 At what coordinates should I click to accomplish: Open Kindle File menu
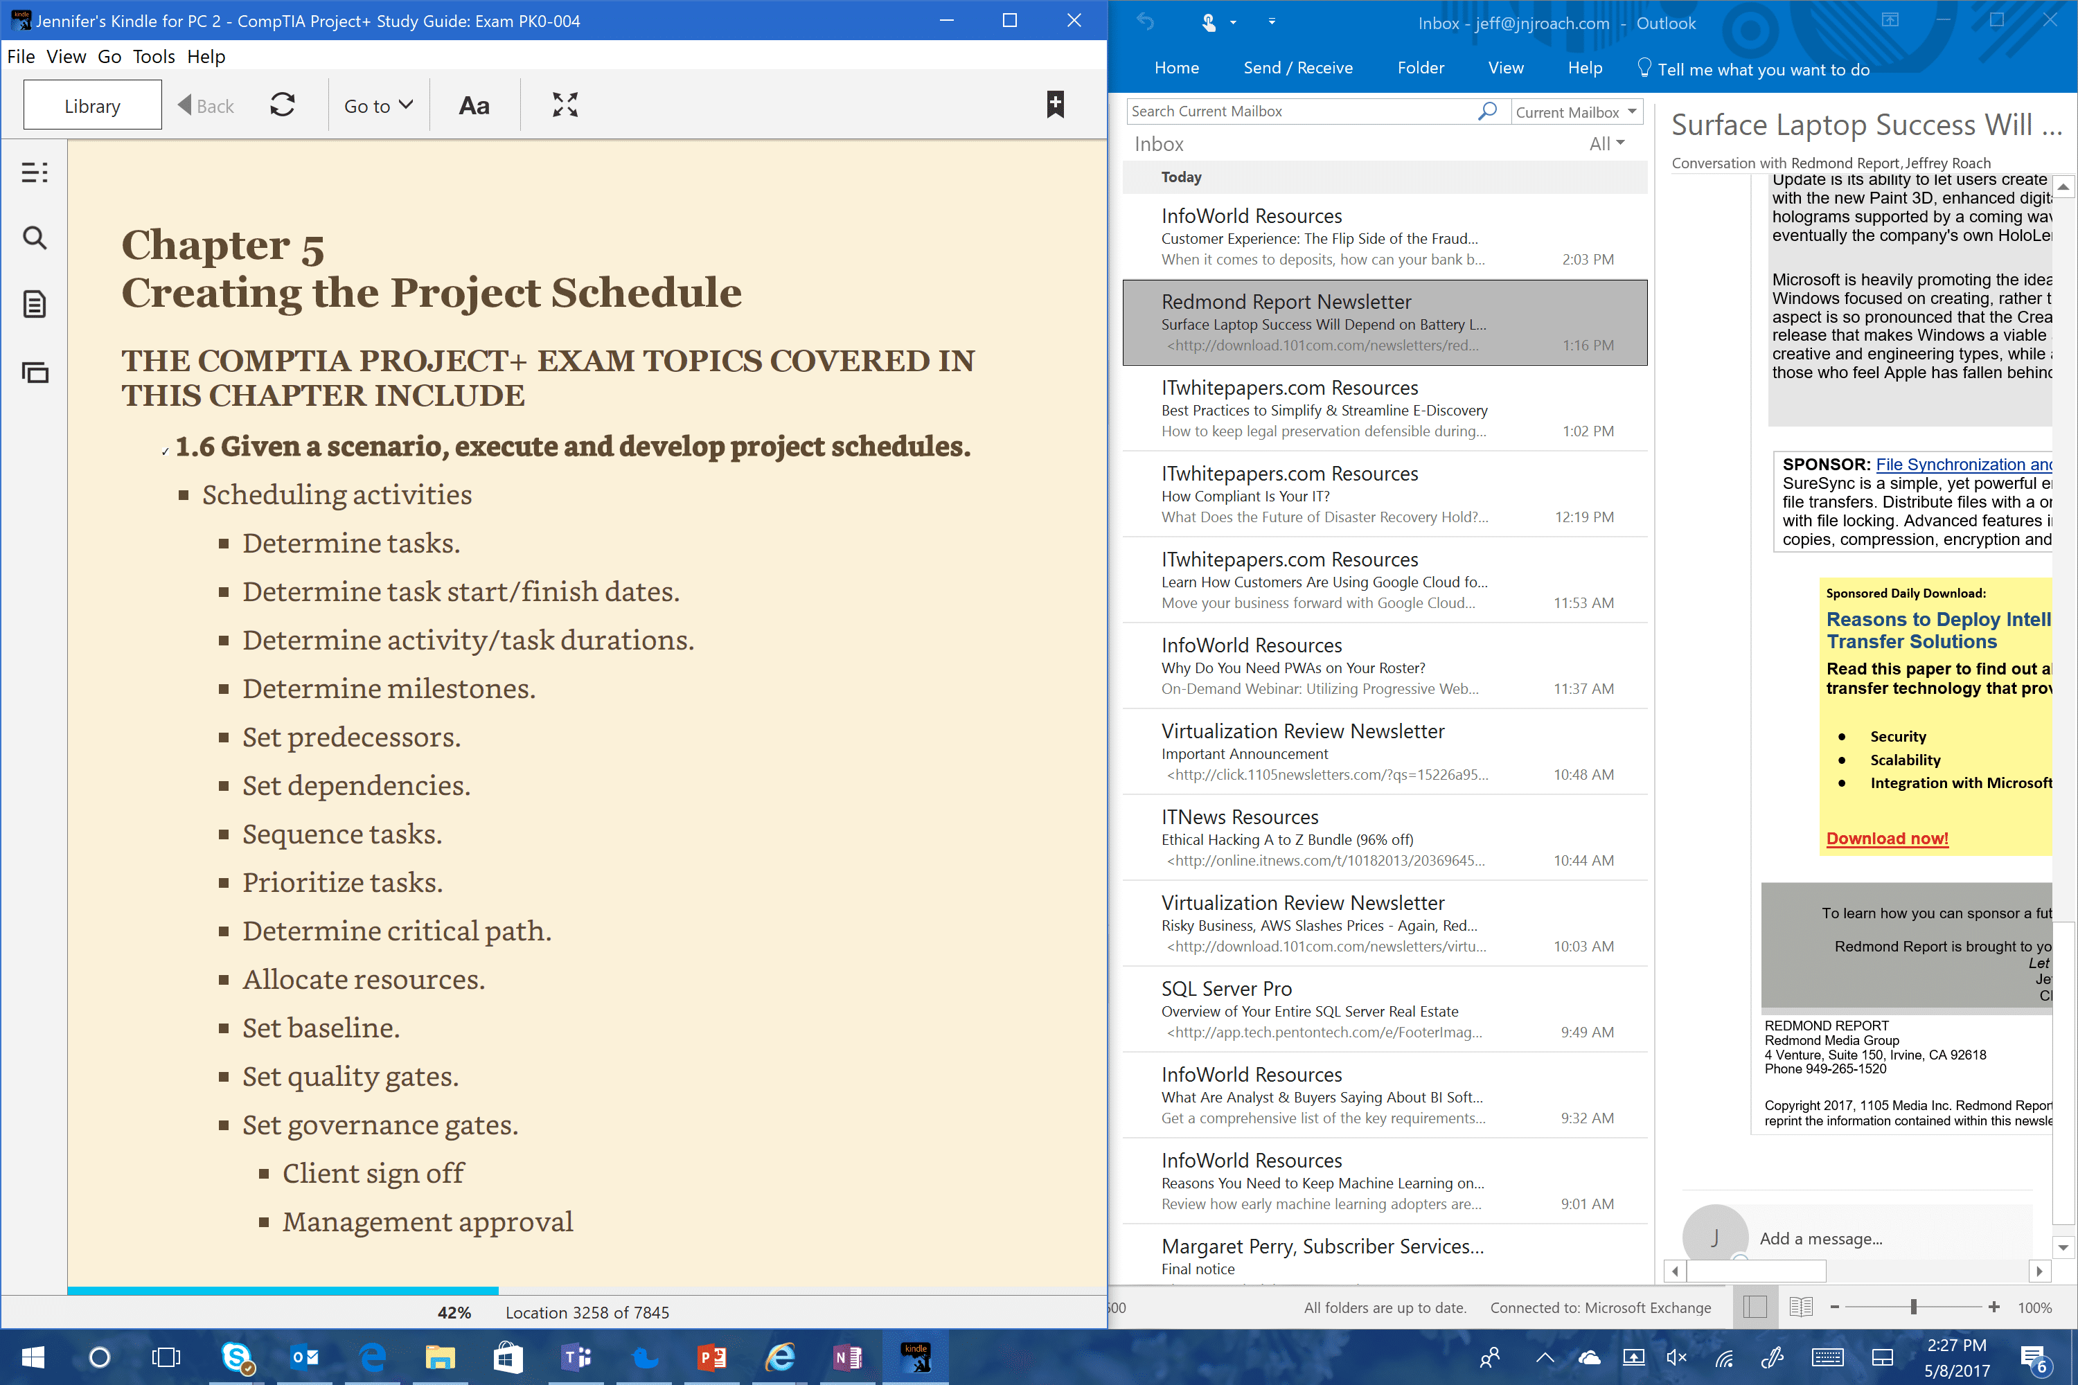tap(21, 57)
